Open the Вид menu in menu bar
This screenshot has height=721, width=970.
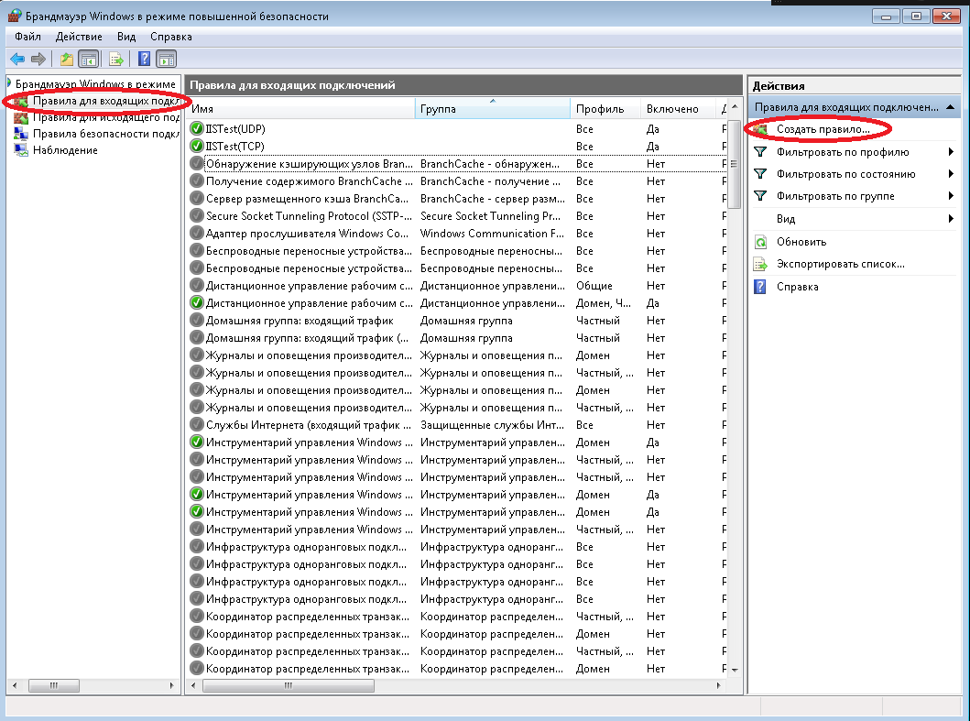click(126, 37)
